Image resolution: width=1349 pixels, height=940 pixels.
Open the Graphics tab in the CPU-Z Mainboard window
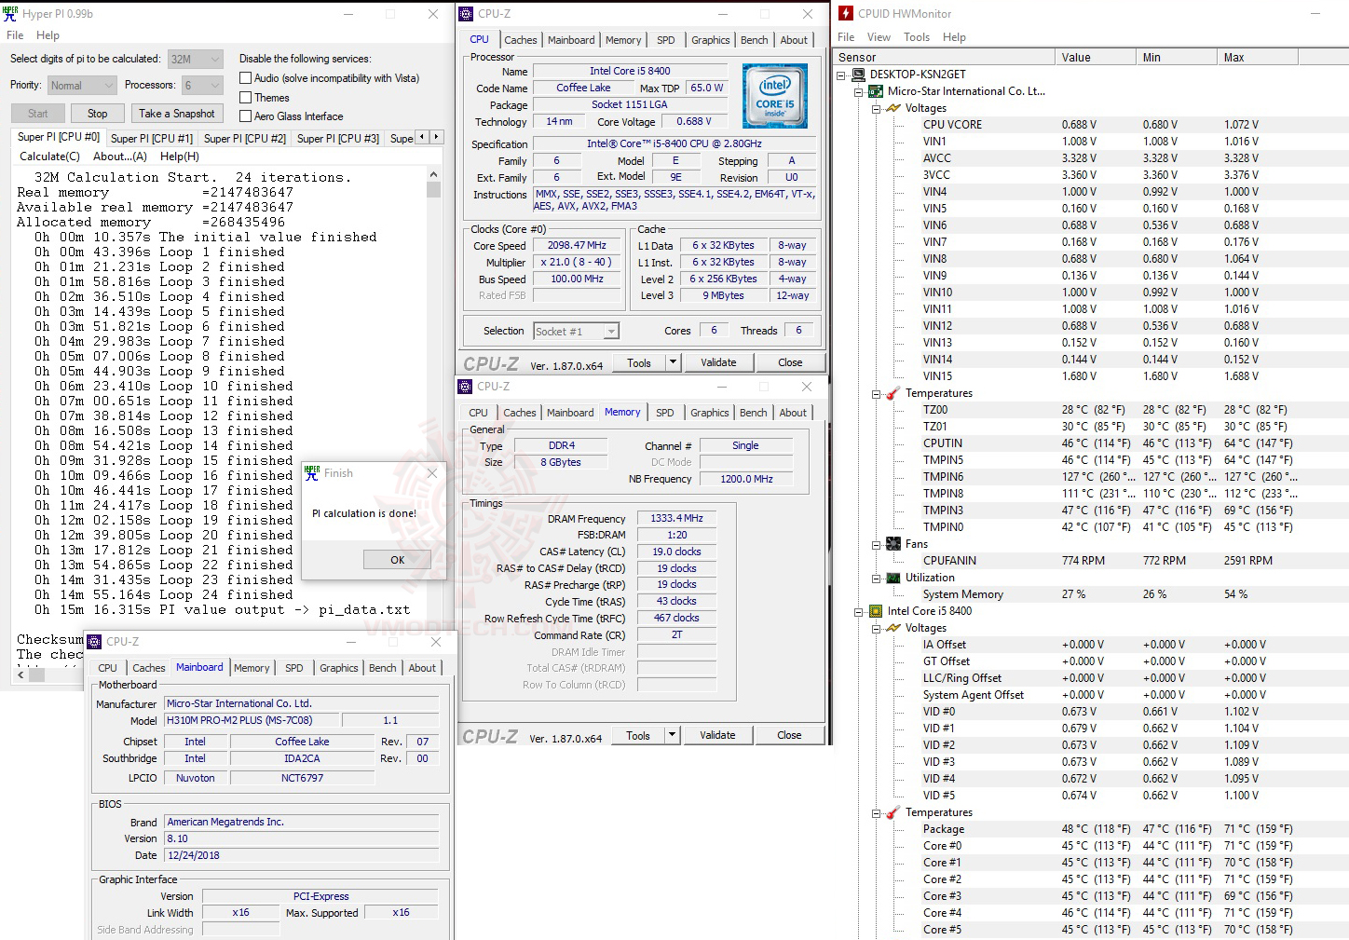click(x=339, y=668)
